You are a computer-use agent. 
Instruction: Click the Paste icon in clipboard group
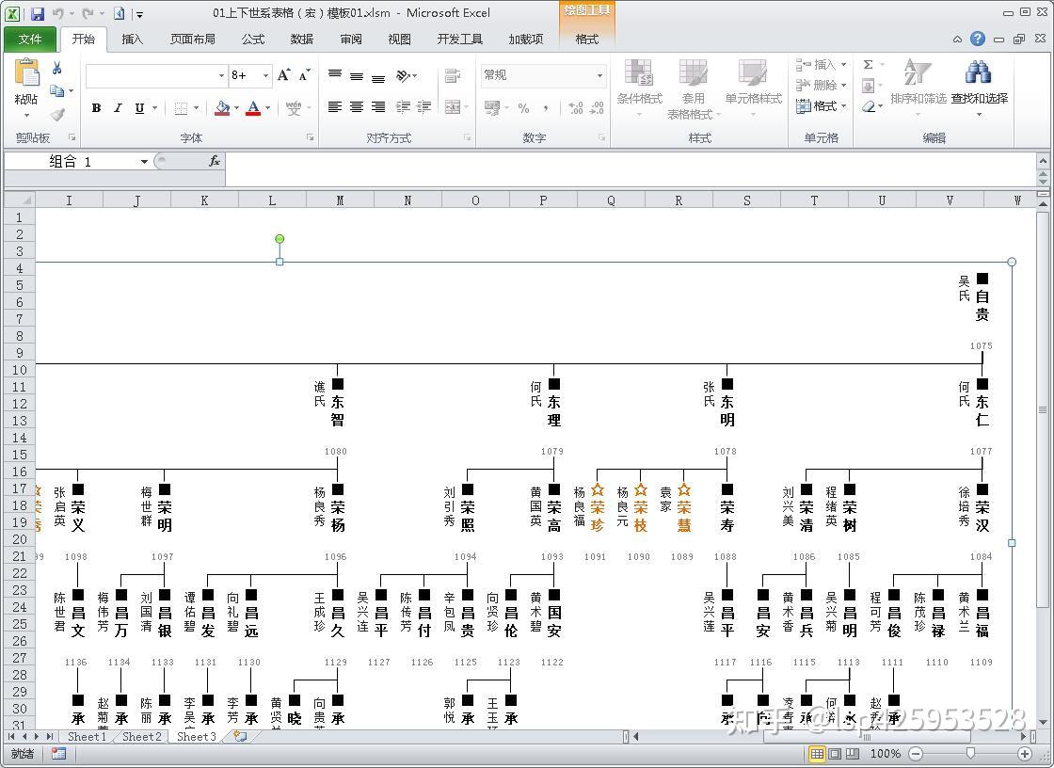point(26,72)
